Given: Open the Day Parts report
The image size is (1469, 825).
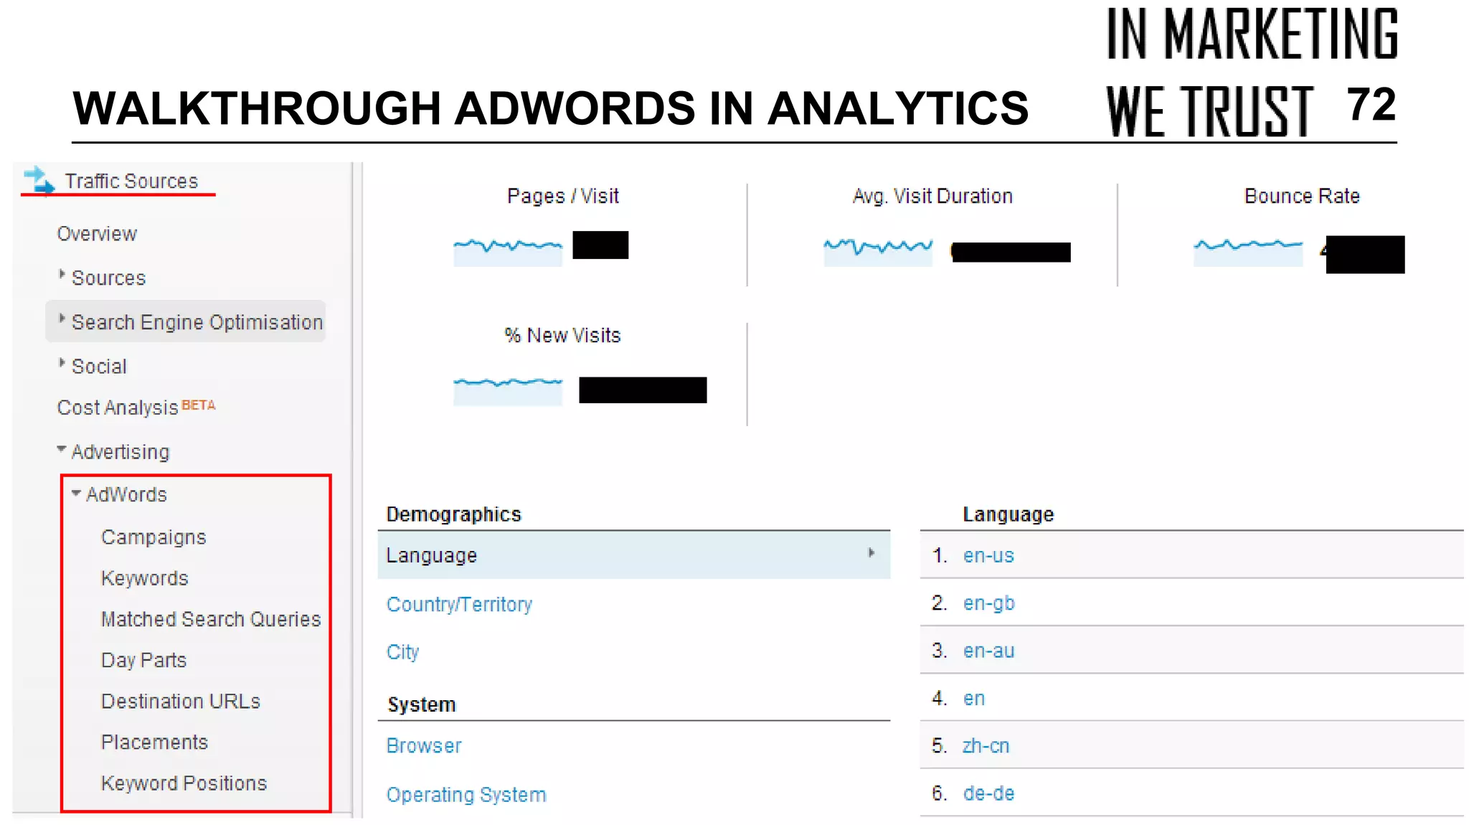Looking at the screenshot, I should [143, 660].
